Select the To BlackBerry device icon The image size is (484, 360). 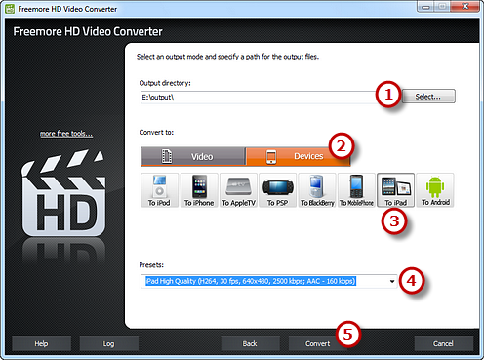(x=317, y=190)
